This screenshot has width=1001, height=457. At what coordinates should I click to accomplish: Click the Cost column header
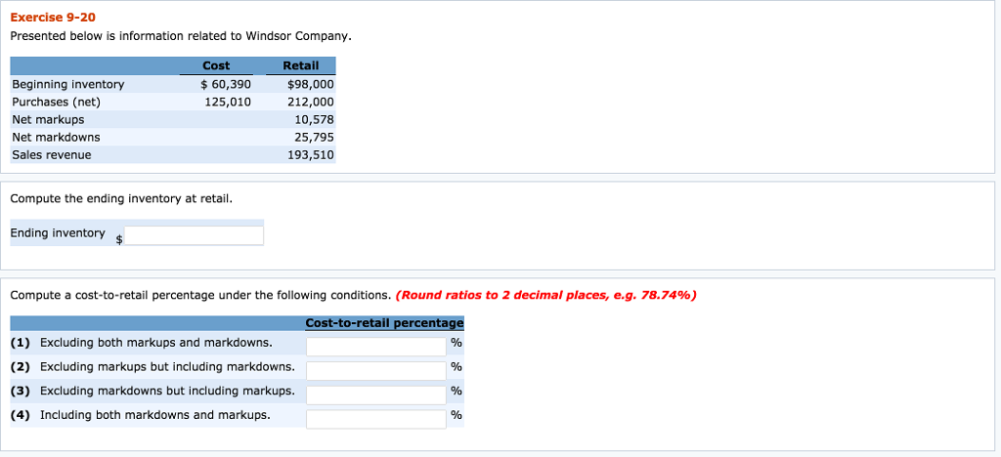pyautogui.click(x=216, y=65)
